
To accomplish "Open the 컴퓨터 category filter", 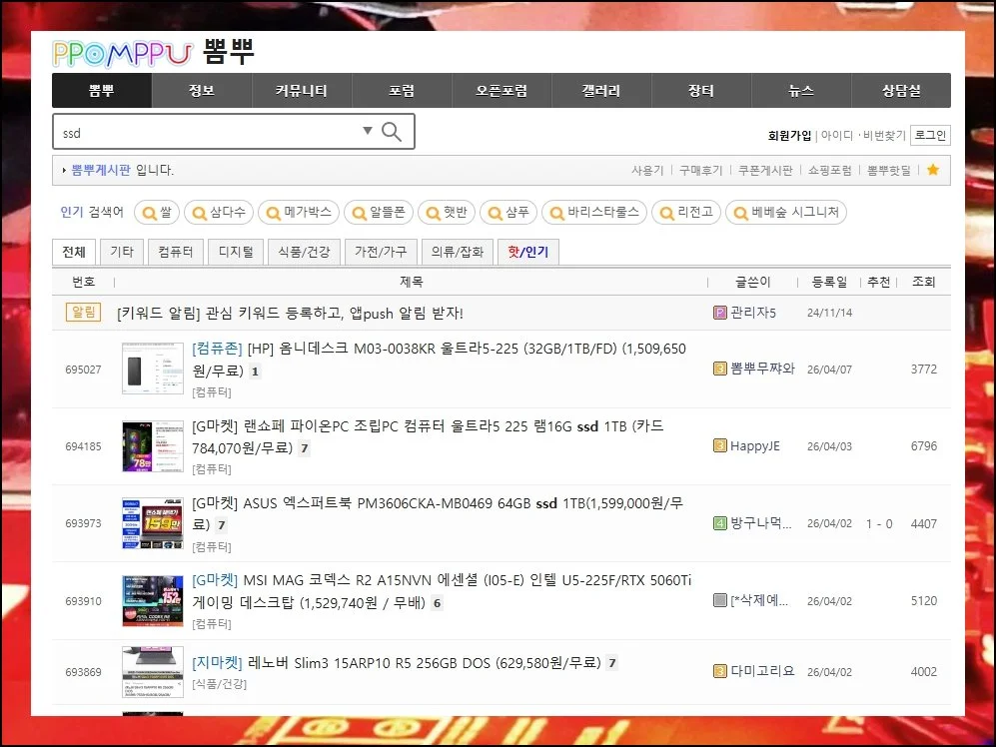I will [x=175, y=252].
